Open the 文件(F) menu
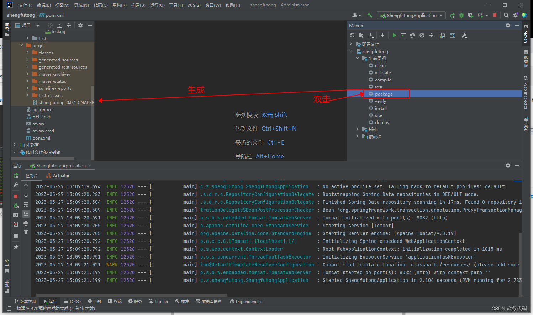The width and height of the screenshot is (533, 315). point(25,5)
